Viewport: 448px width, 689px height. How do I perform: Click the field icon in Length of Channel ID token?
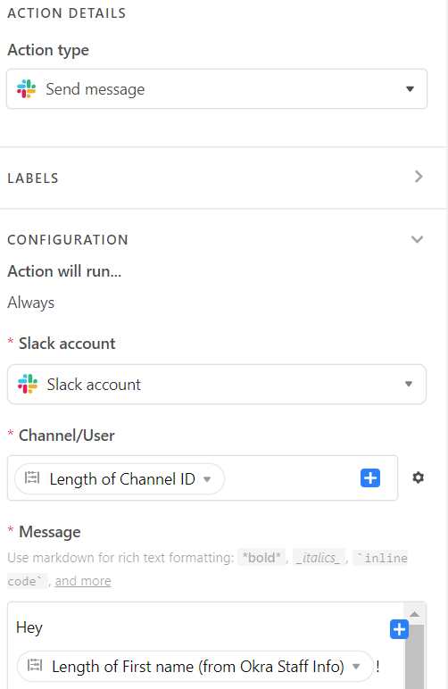[x=32, y=477]
